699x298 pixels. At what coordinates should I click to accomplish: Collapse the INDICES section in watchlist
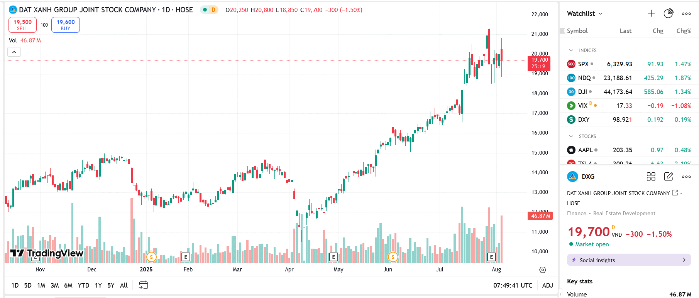[571, 51]
